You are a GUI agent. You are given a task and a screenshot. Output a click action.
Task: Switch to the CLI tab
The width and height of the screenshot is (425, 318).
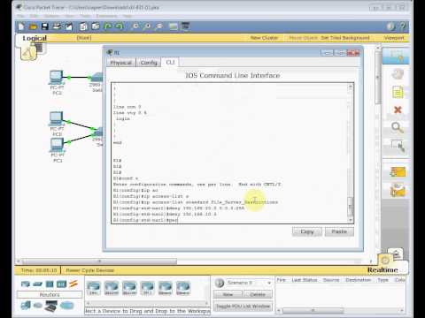coord(170,62)
